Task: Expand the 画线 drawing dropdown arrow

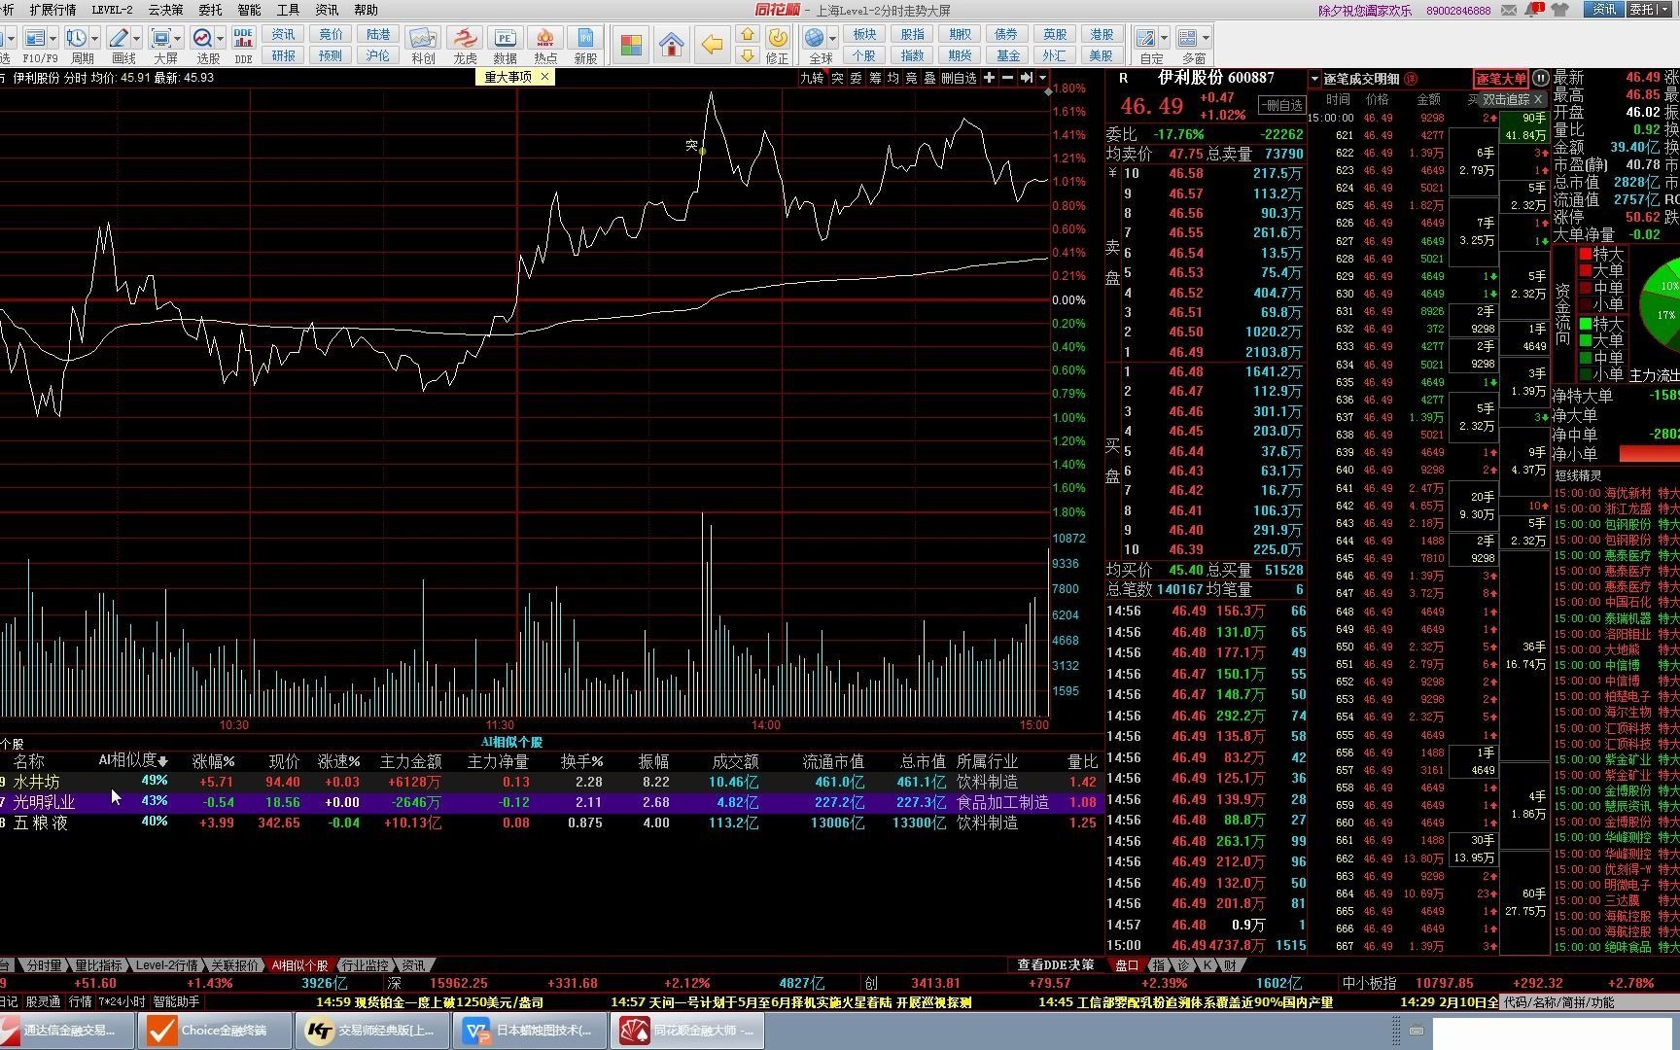Action: [136, 39]
